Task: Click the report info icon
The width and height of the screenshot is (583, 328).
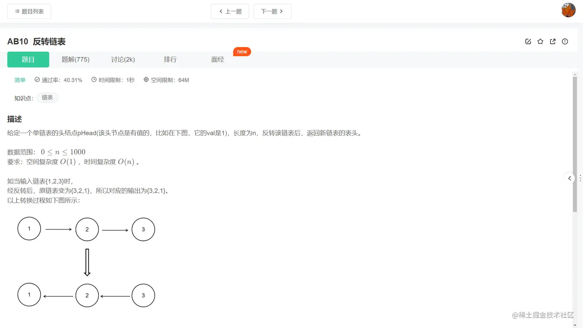Action: coord(565,42)
